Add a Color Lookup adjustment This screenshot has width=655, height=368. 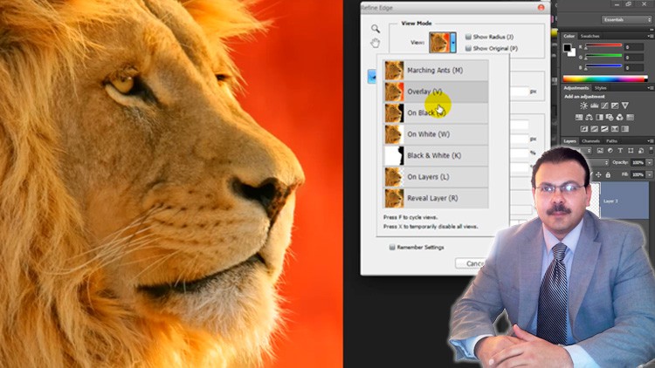coord(630,117)
